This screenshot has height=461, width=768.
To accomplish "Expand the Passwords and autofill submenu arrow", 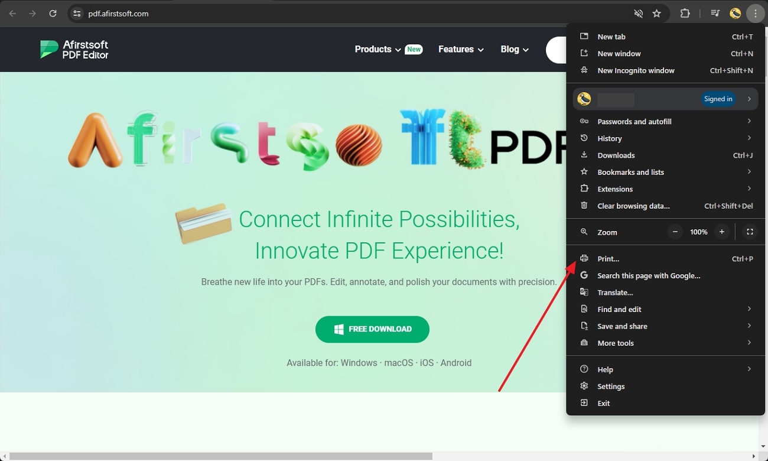I will [x=749, y=121].
